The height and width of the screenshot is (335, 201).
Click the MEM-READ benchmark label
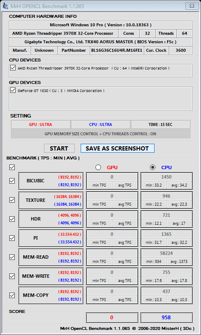[35, 257]
